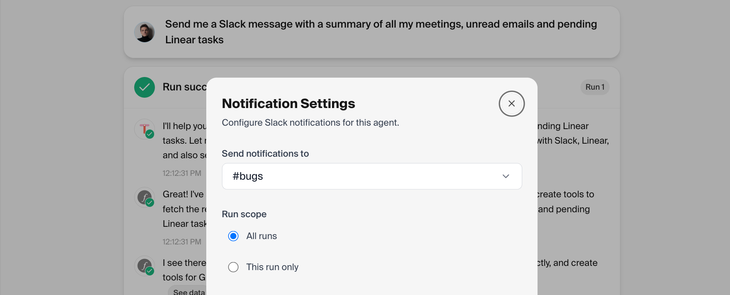Click the Notification Settings dialog title
This screenshot has width=730, height=295.
click(288, 103)
